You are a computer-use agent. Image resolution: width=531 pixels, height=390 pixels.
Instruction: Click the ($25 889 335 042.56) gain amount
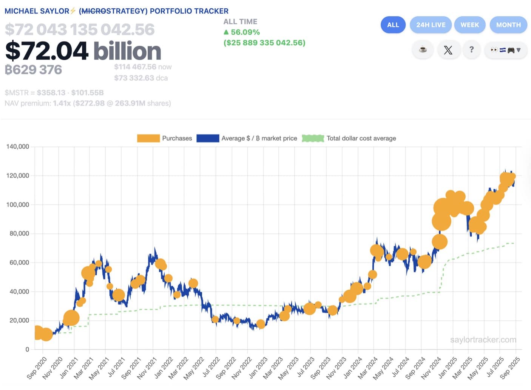[x=264, y=43]
